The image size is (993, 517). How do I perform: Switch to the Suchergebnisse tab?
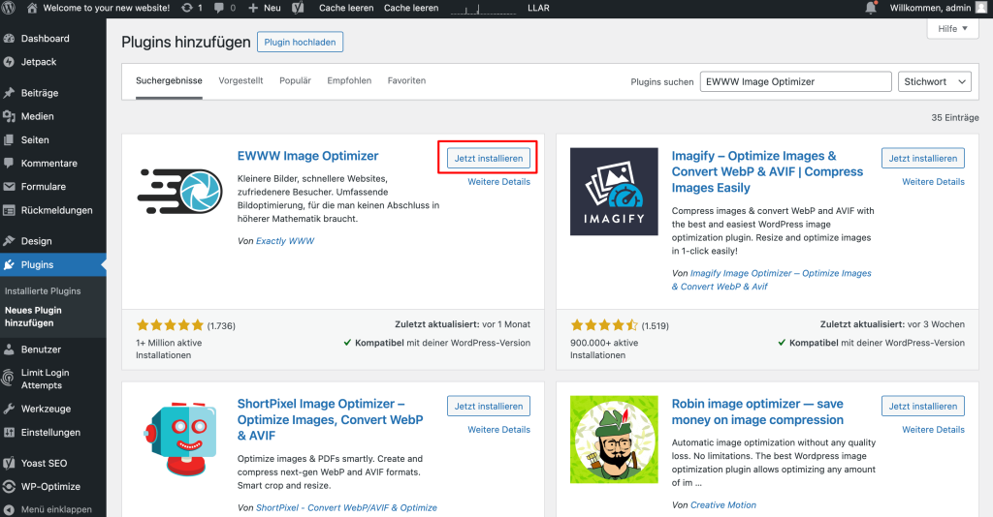point(169,80)
